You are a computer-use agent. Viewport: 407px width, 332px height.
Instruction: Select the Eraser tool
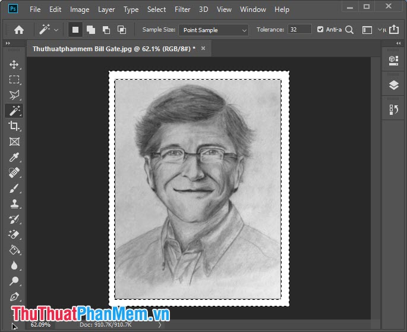point(14,234)
